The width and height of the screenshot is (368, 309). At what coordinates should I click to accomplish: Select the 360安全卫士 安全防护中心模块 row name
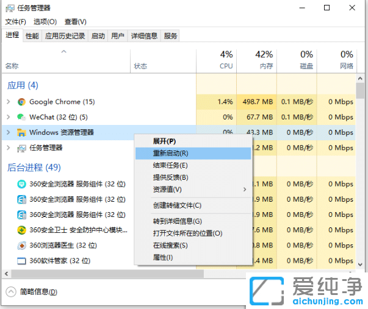pos(78,230)
